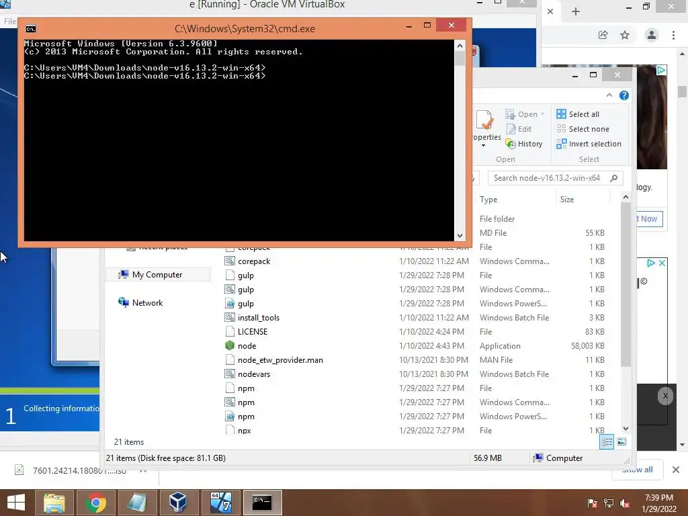Select node_etw_provider.man file
Screen dimensions: 688x516
point(280,360)
